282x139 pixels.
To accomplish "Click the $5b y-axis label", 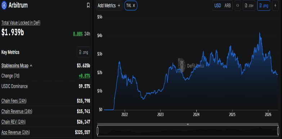I will pos(100,17).
